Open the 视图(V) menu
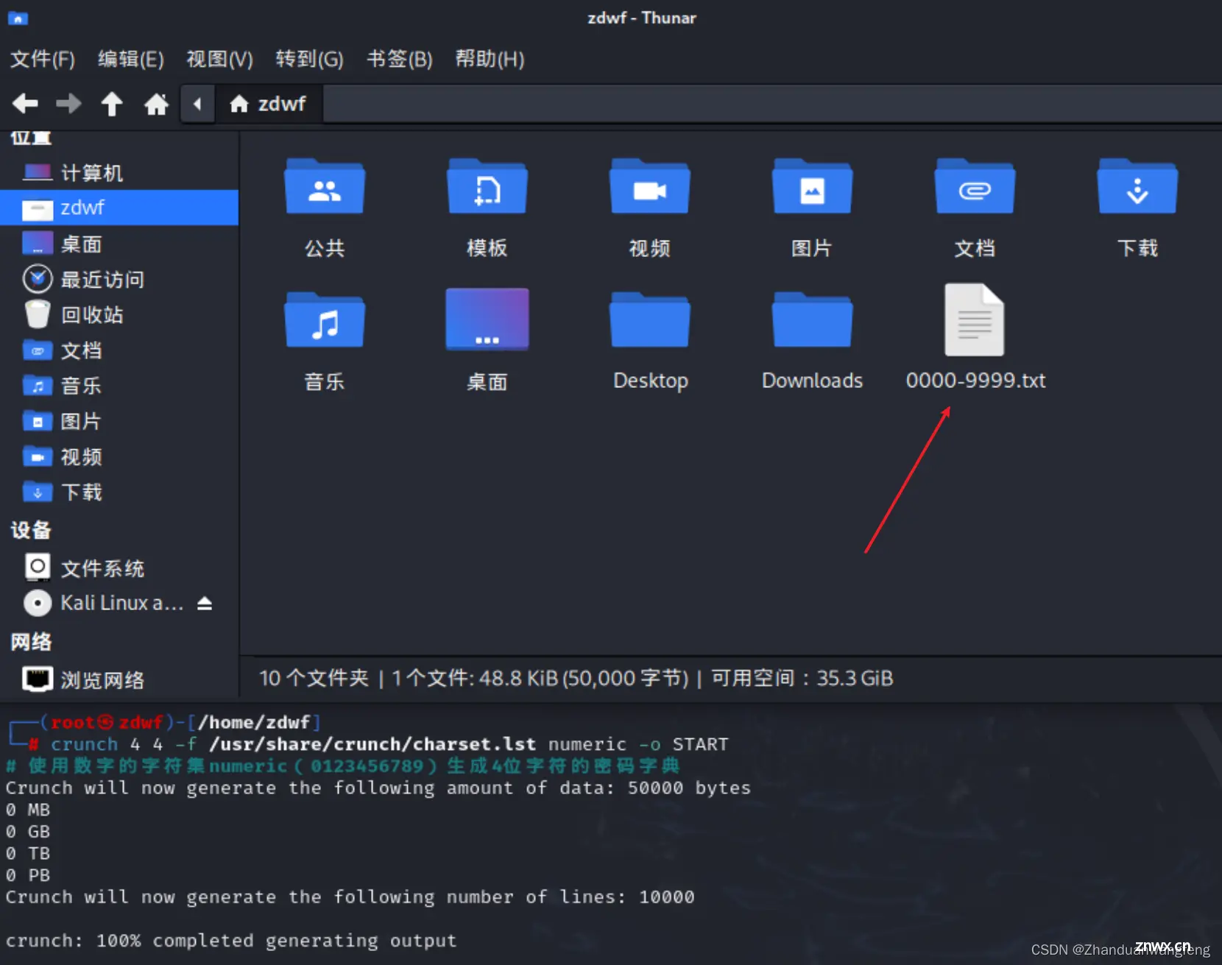The width and height of the screenshot is (1222, 965). 219,59
